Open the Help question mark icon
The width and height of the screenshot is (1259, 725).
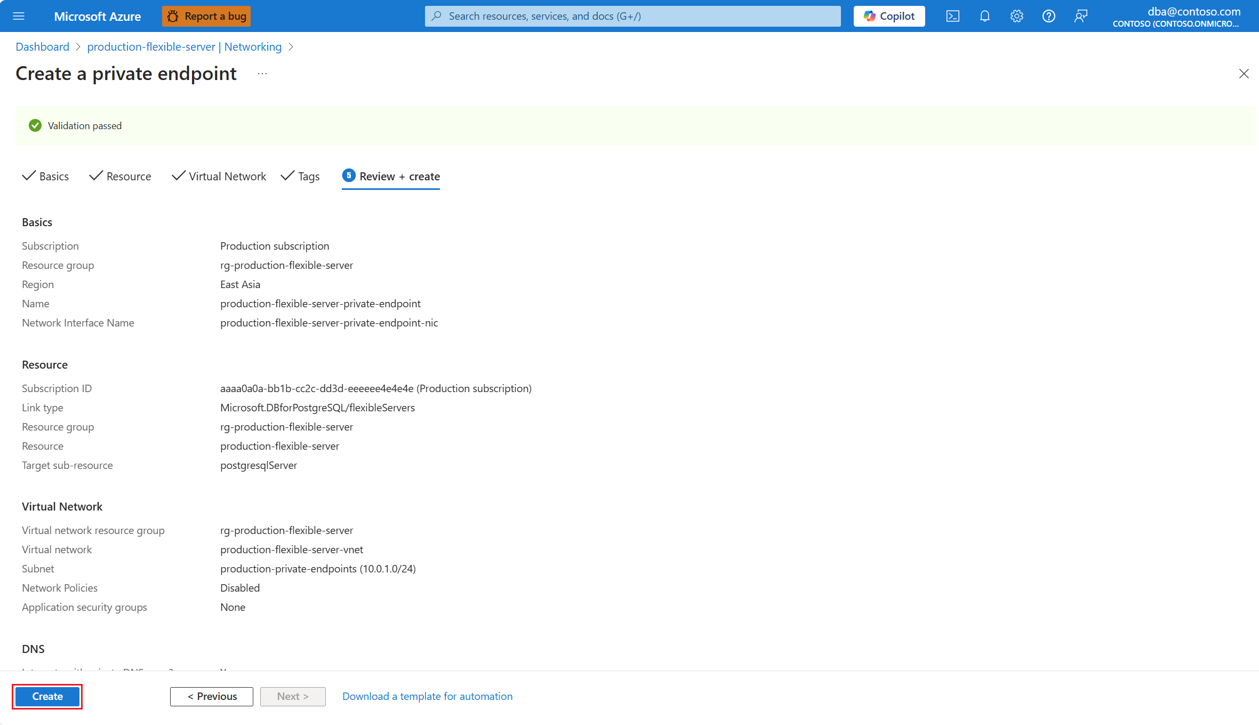coord(1048,16)
